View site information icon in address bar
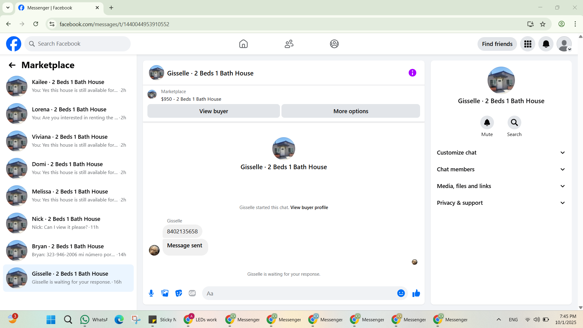The width and height of the screenshot is (583, 328). pos(52,24)
